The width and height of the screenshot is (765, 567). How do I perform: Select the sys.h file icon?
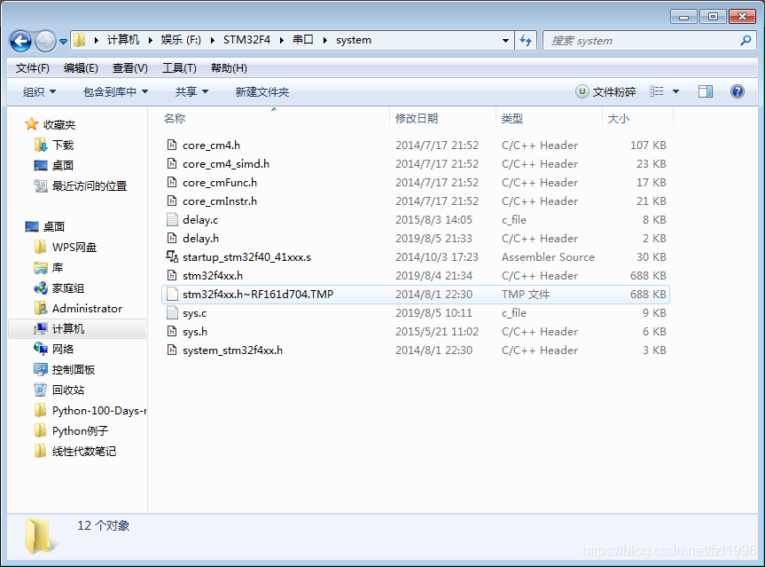point(172,331)
